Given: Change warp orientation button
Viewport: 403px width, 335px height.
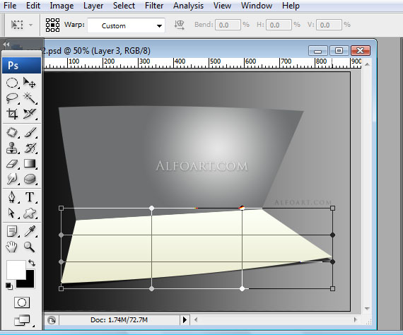Looking at the screenshot, I should click(x=180, y=25).
